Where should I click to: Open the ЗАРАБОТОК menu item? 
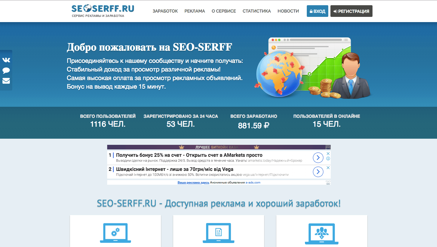pyautogui.click(x=165, y=11)
